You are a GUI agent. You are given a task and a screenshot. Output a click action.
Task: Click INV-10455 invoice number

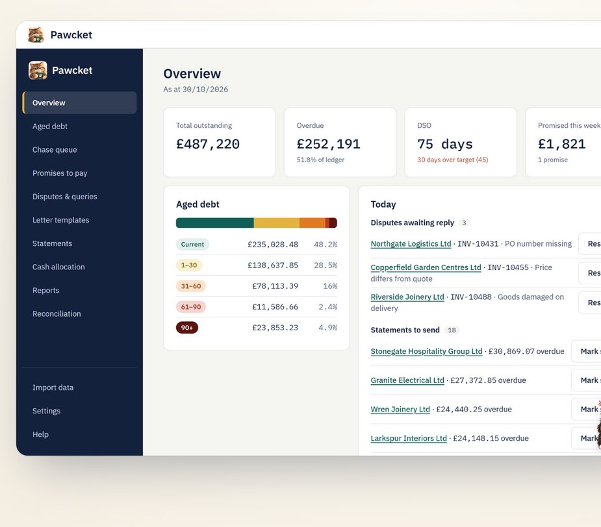tap(508, 267)
